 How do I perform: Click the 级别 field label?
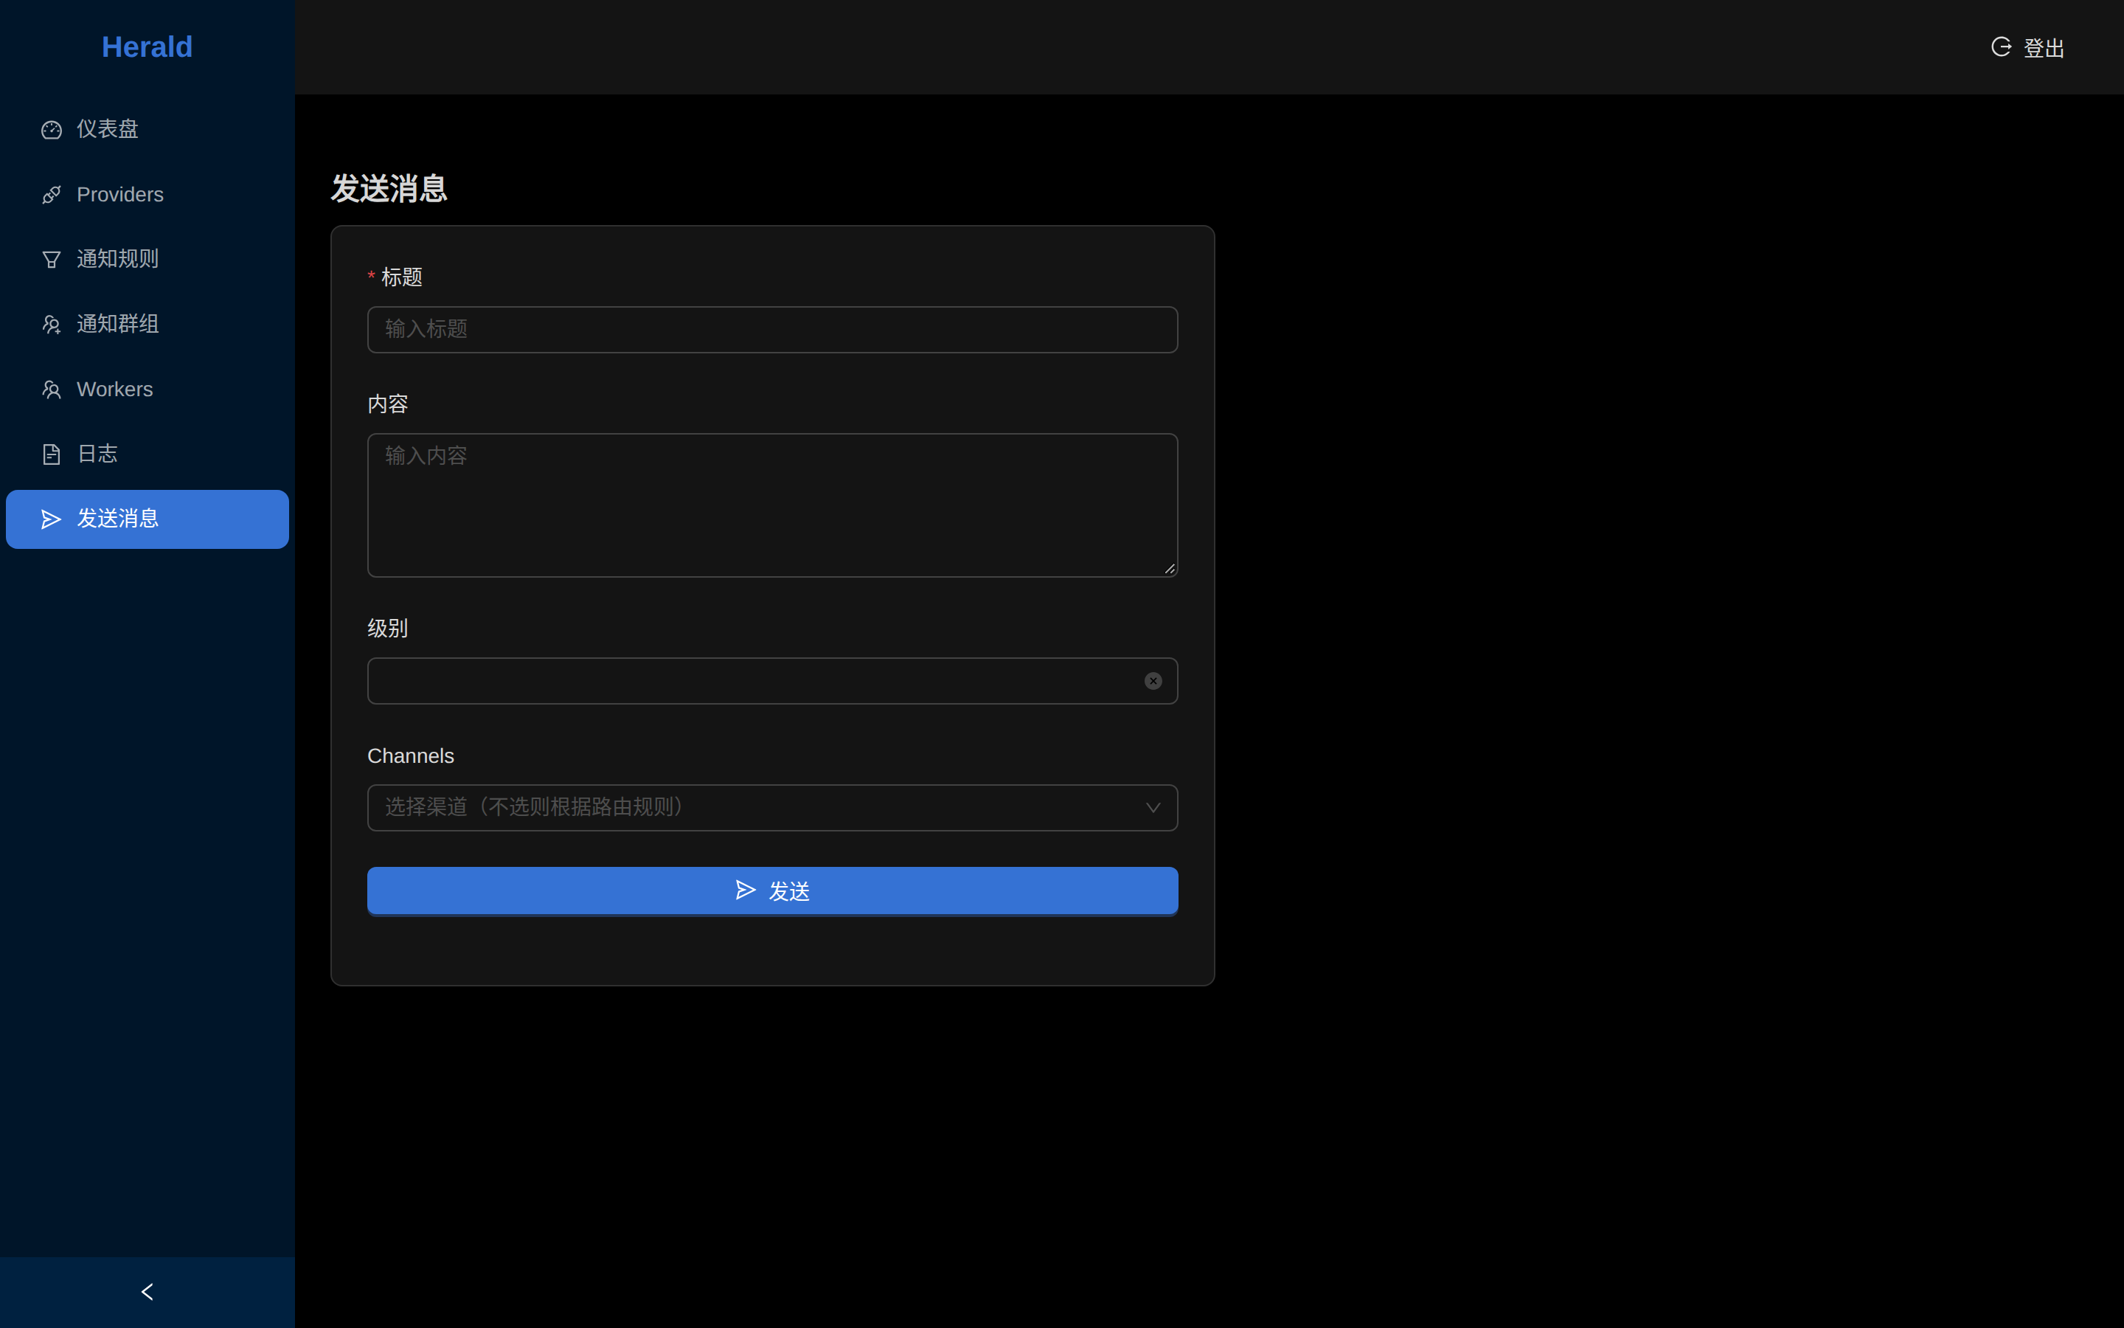[x=388, y=629]
